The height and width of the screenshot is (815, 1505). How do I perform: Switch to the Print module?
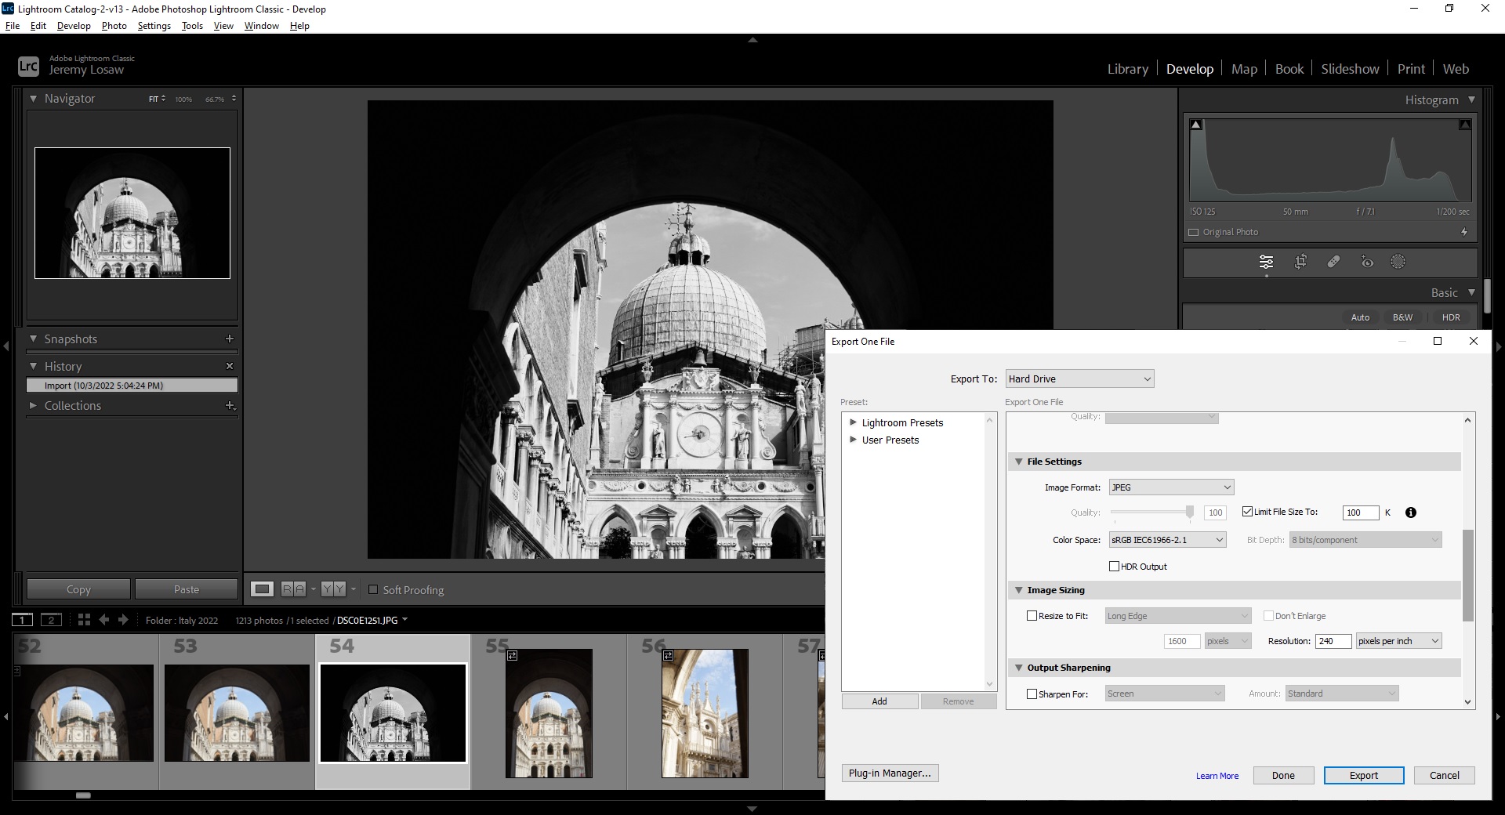pos(1411,69)
